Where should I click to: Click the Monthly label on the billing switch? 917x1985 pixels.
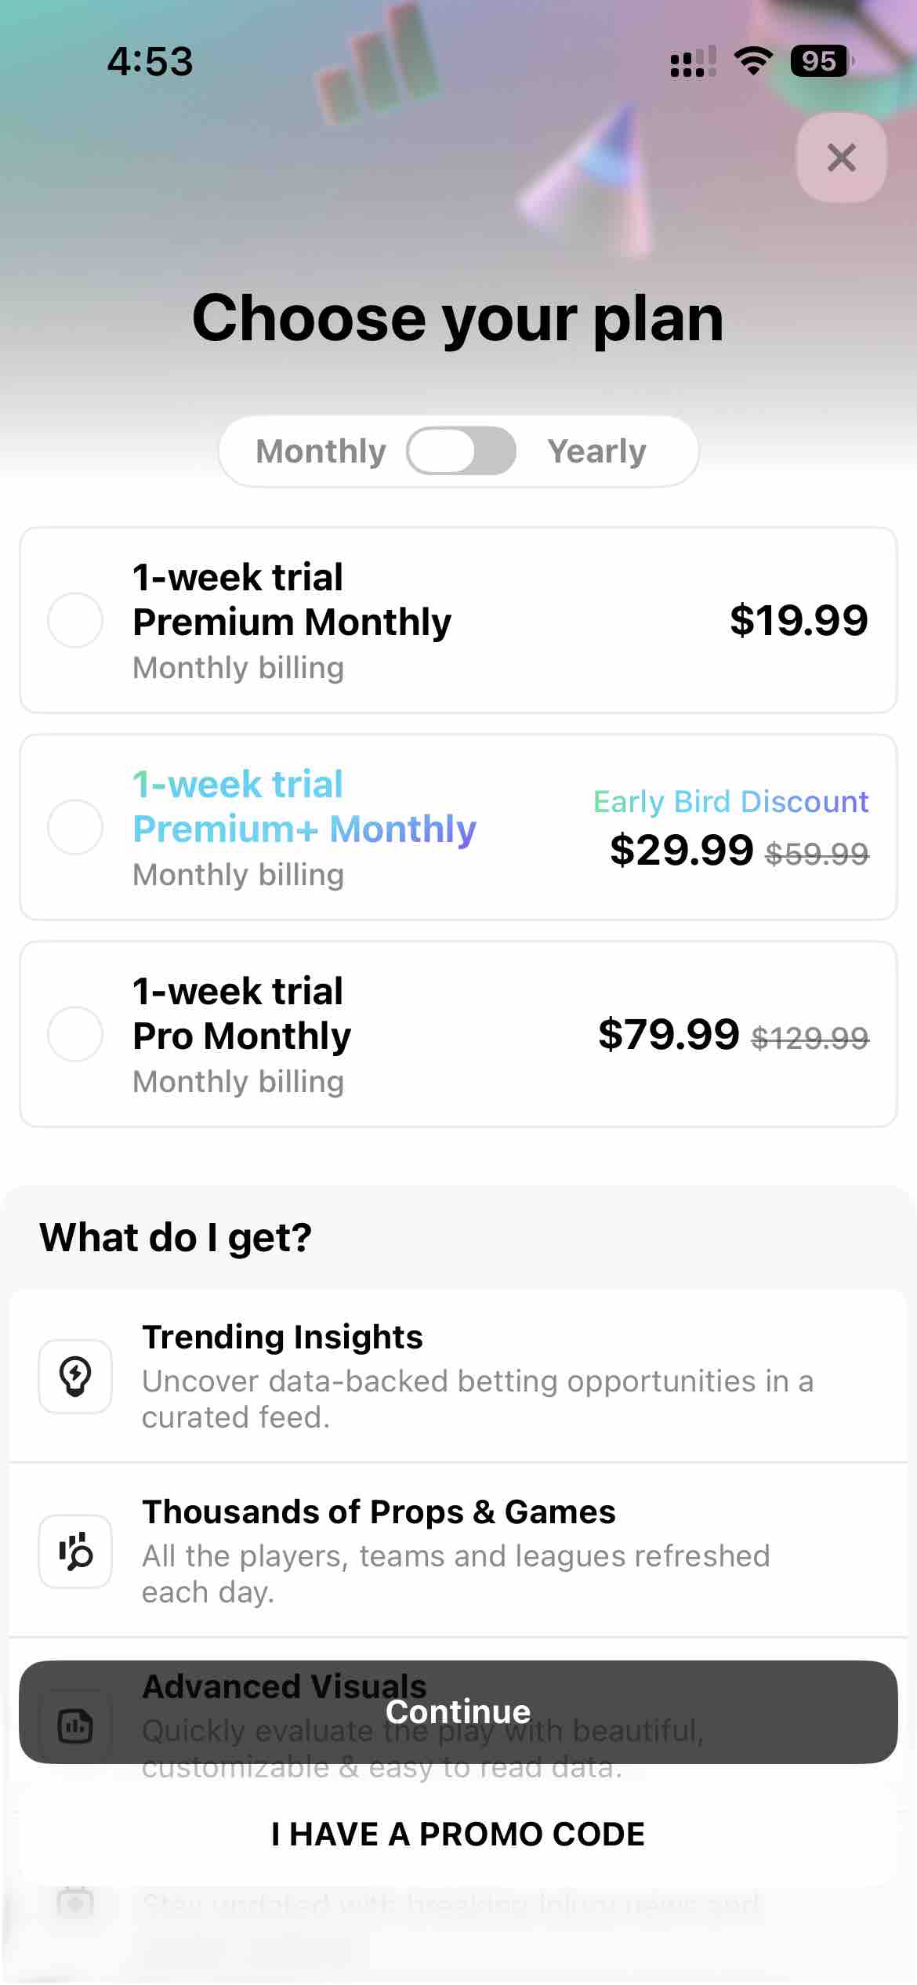[x=320, y=450]
